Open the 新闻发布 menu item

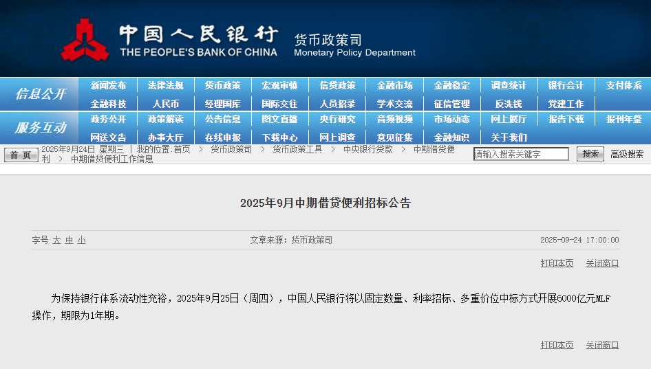coord(108,85)
